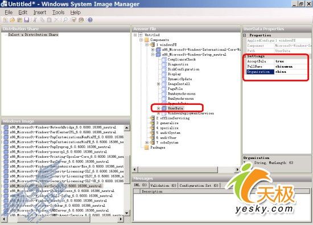Click the Packages folder icon
Viewport: 313px width, 225px height.
coord(147,148)
